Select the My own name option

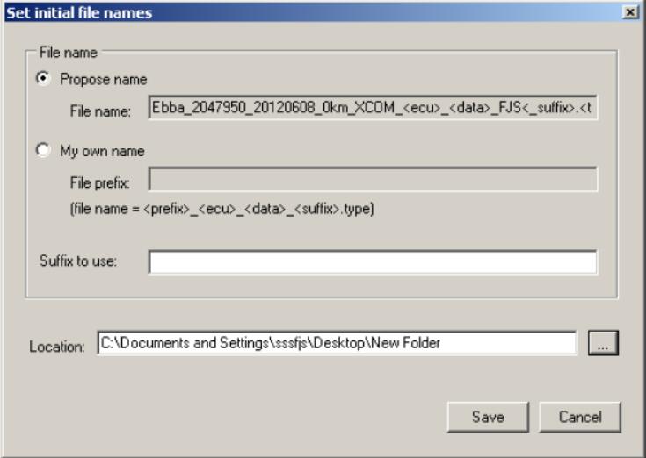click(x=43, y=150)
